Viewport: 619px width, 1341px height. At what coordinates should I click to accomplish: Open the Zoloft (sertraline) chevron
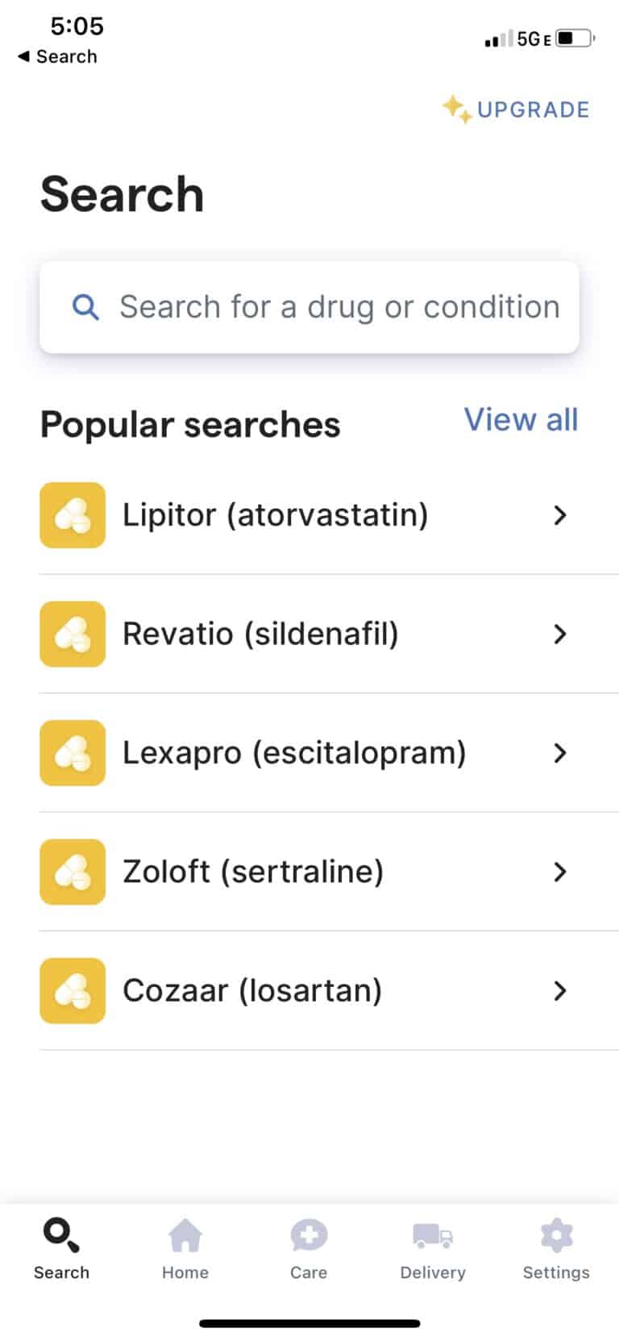pos(560,872)
